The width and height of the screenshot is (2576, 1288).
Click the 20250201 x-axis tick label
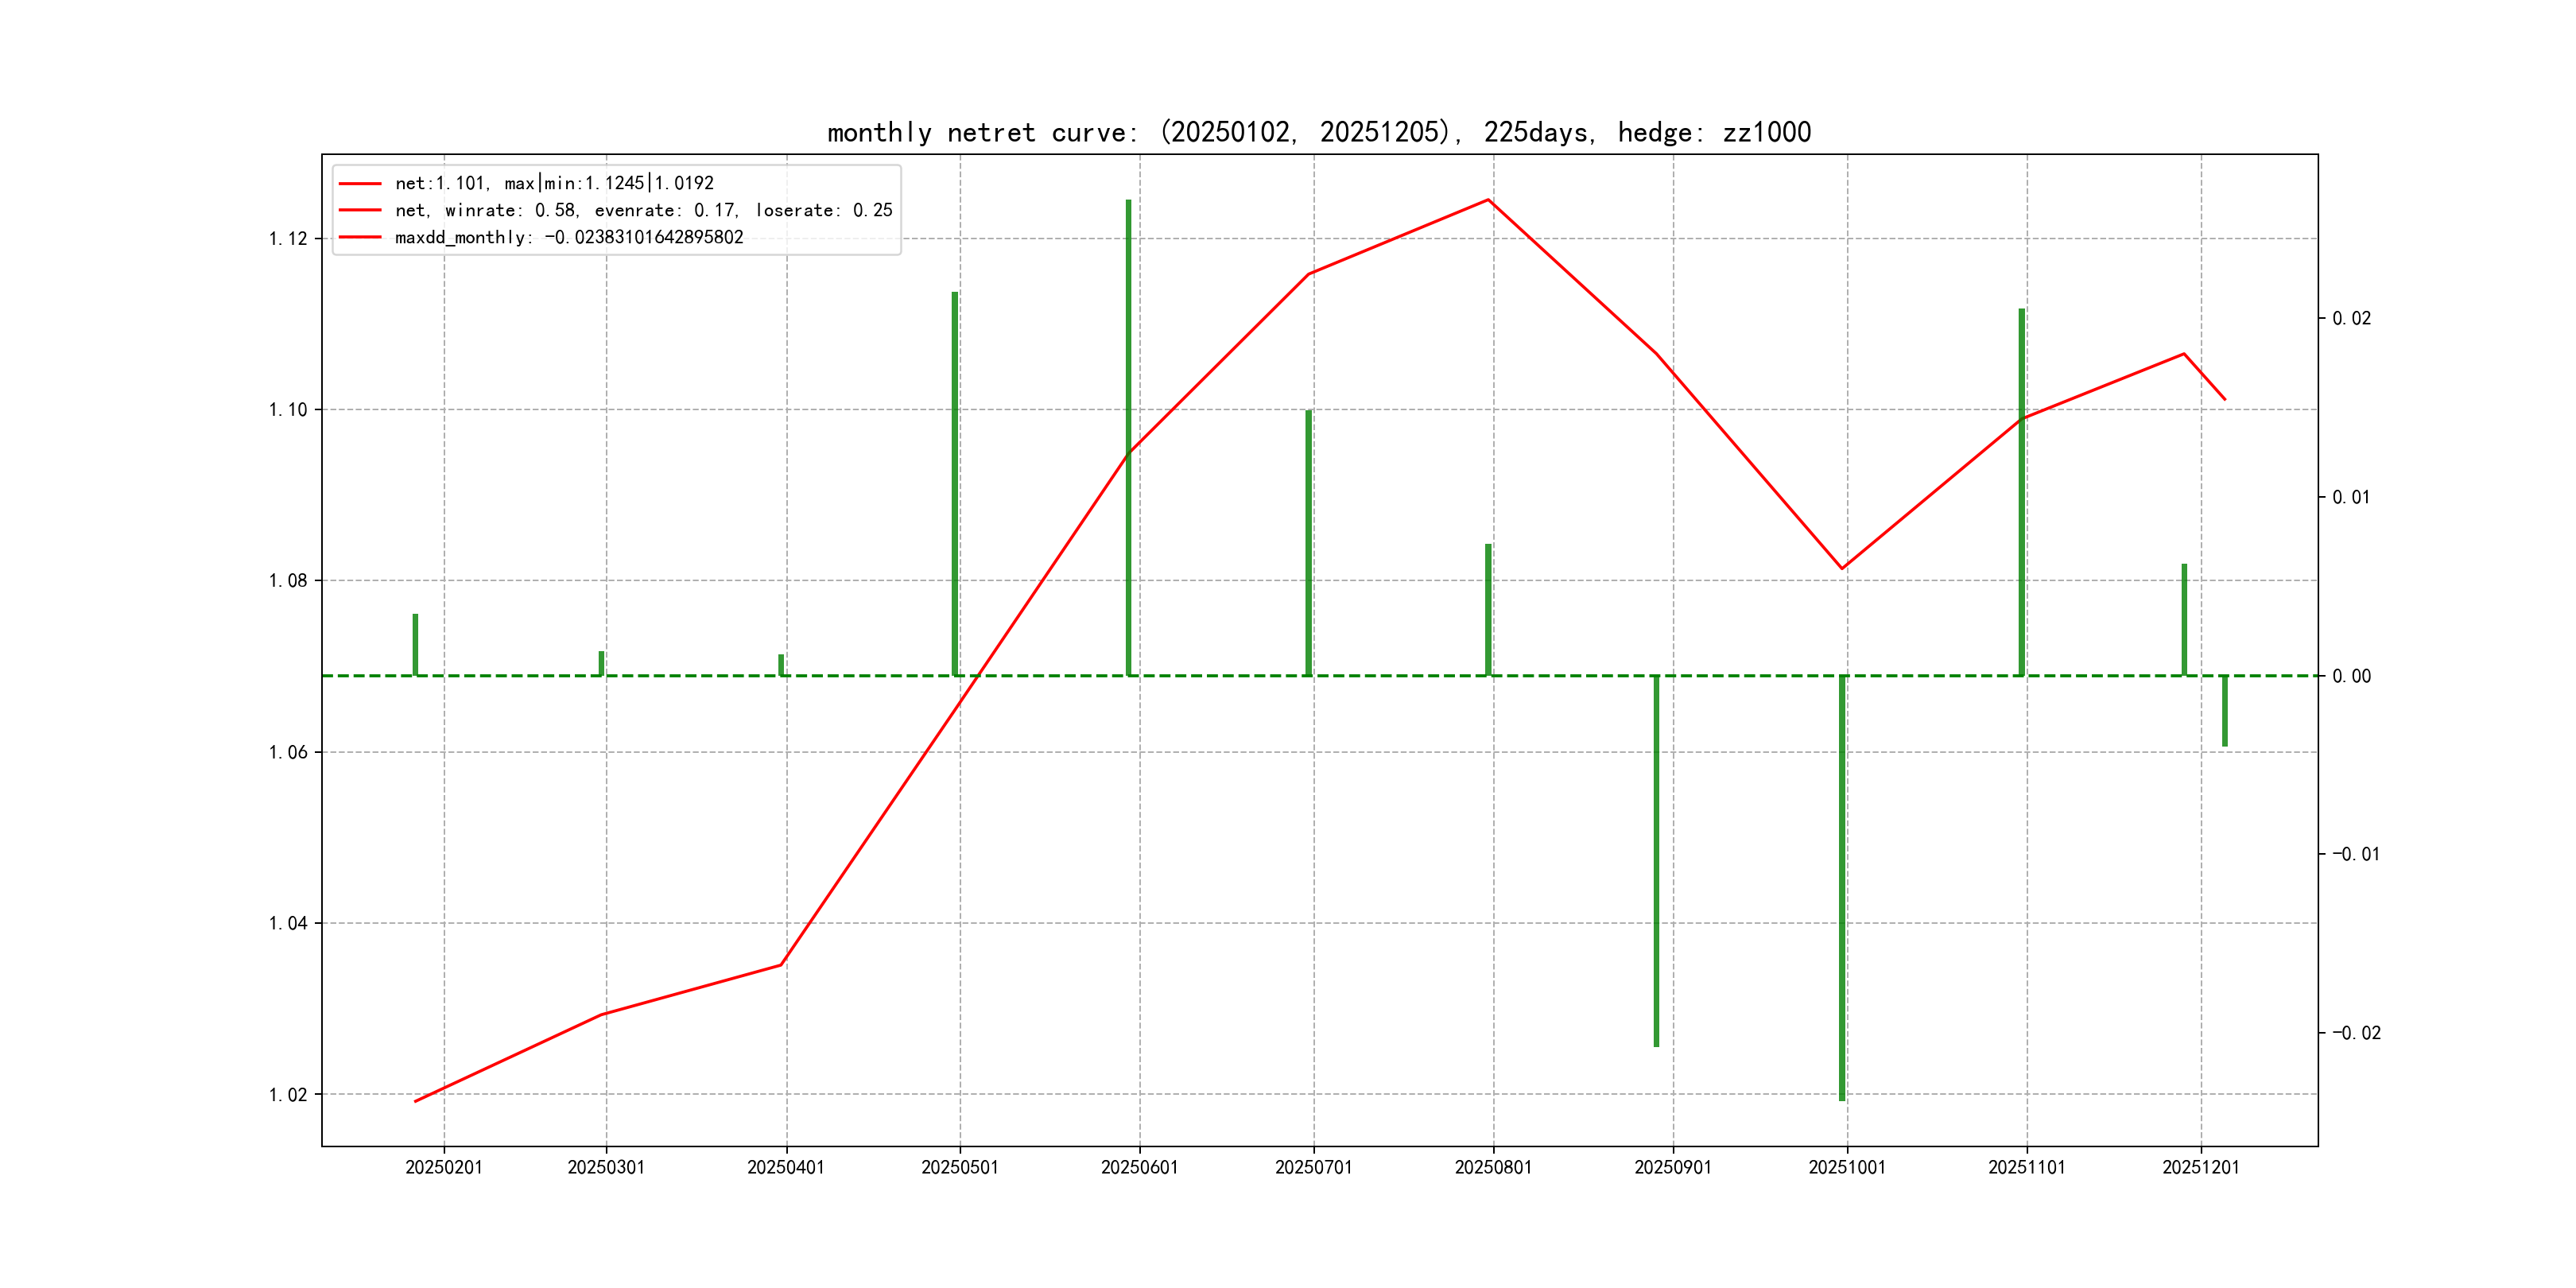444,1167
